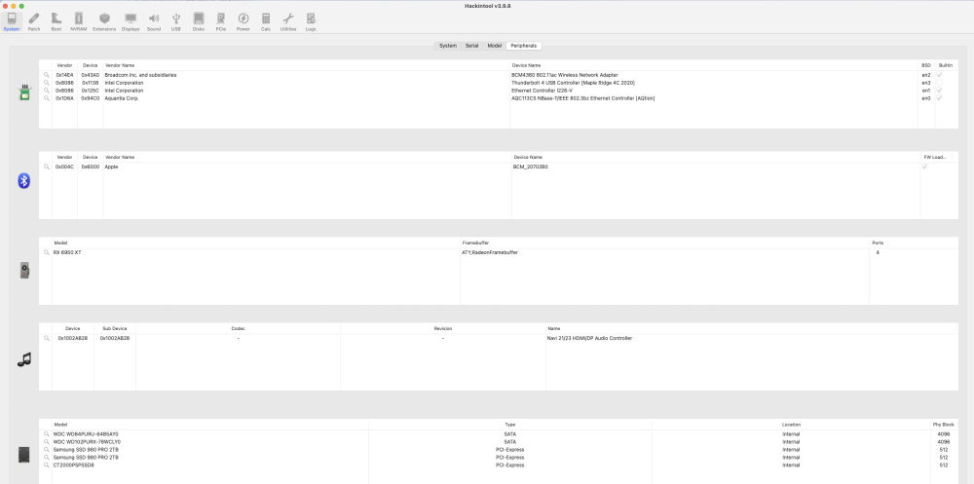
Task: Click the Revision column header
Action: [x=443, y=329]
